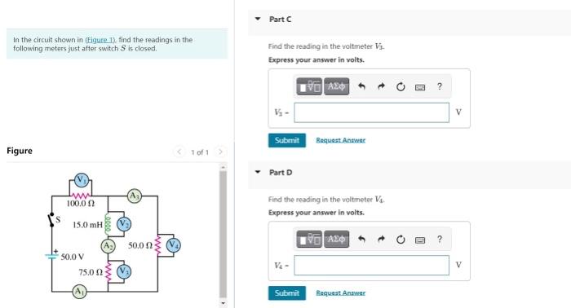Click the undo arrow in Part D toolbar
The width and height of the screenshot is (571, 308).
point(361,240)
